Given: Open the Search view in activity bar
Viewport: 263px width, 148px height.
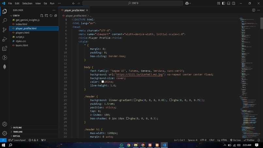Looking at the screenshot, I should click(5, 21).
